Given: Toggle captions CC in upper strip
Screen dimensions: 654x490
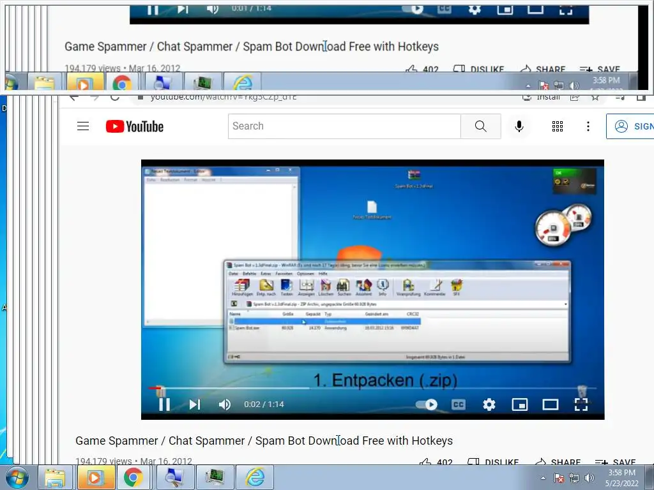Looking at the screenshot, I should click(x=445, y=9).
